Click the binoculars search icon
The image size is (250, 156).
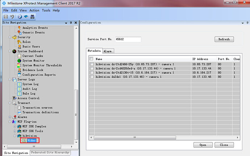coord(33,17)
